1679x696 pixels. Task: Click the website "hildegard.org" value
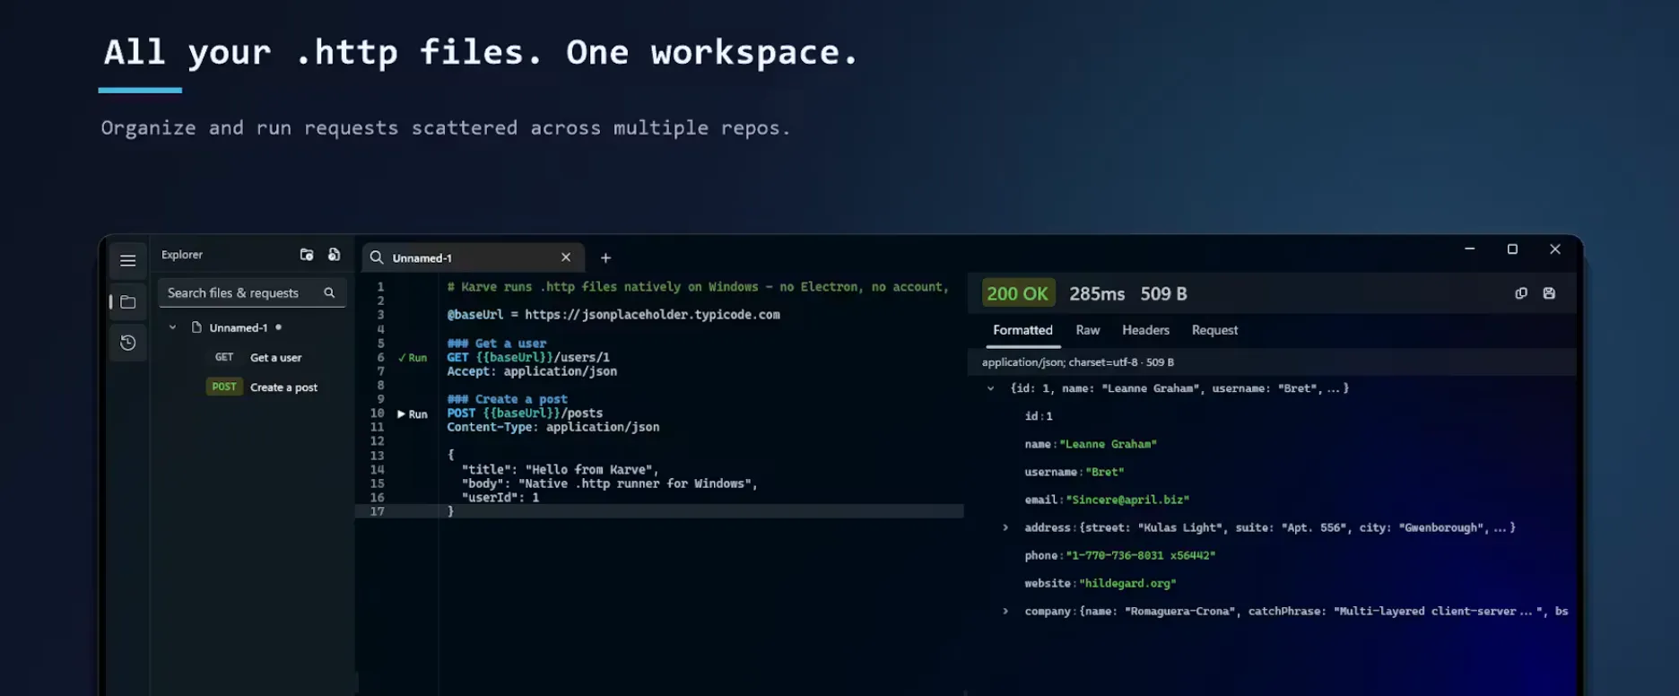1127,583
